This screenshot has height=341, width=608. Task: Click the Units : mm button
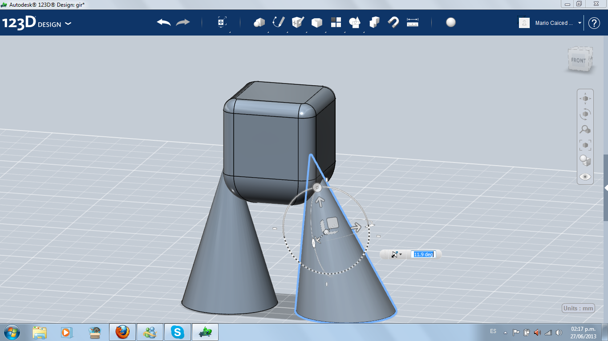[x=579, y=308]
